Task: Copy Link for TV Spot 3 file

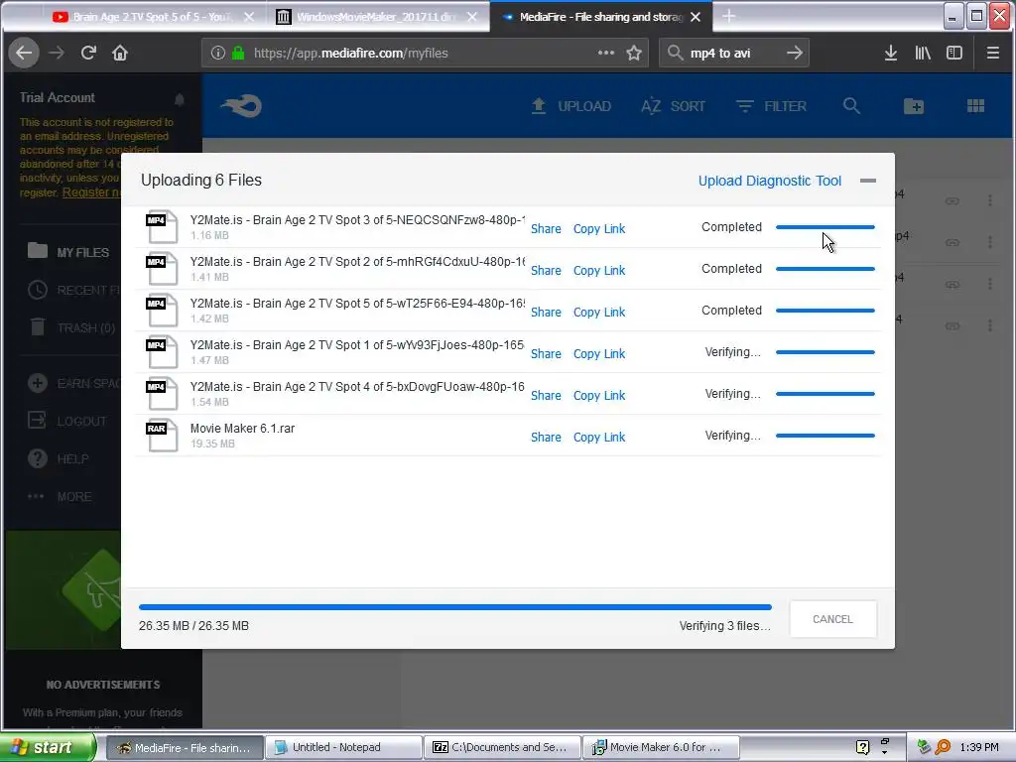Action: [x=598, y=229]
